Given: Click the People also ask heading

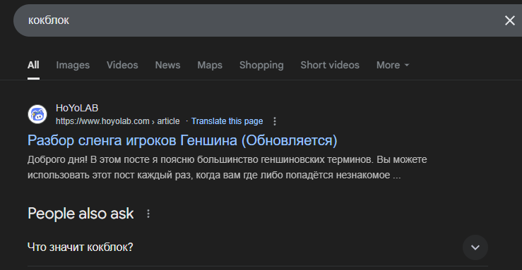Looking at the screenshot, I should pyautogui.click(x=81, y=214).
